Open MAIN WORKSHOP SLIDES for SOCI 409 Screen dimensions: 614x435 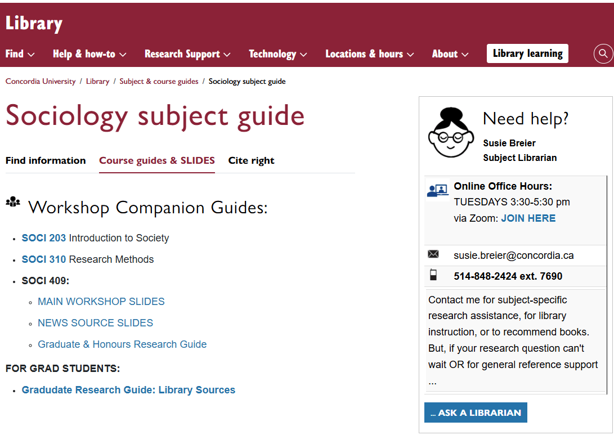click(x=101, y=302)
